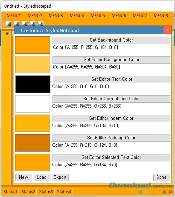Pick the dark orange padding color swatch

(x=33, y=143)
